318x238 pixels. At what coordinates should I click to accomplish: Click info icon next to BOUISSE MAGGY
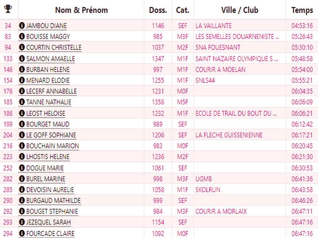click(x=22, y=36)
